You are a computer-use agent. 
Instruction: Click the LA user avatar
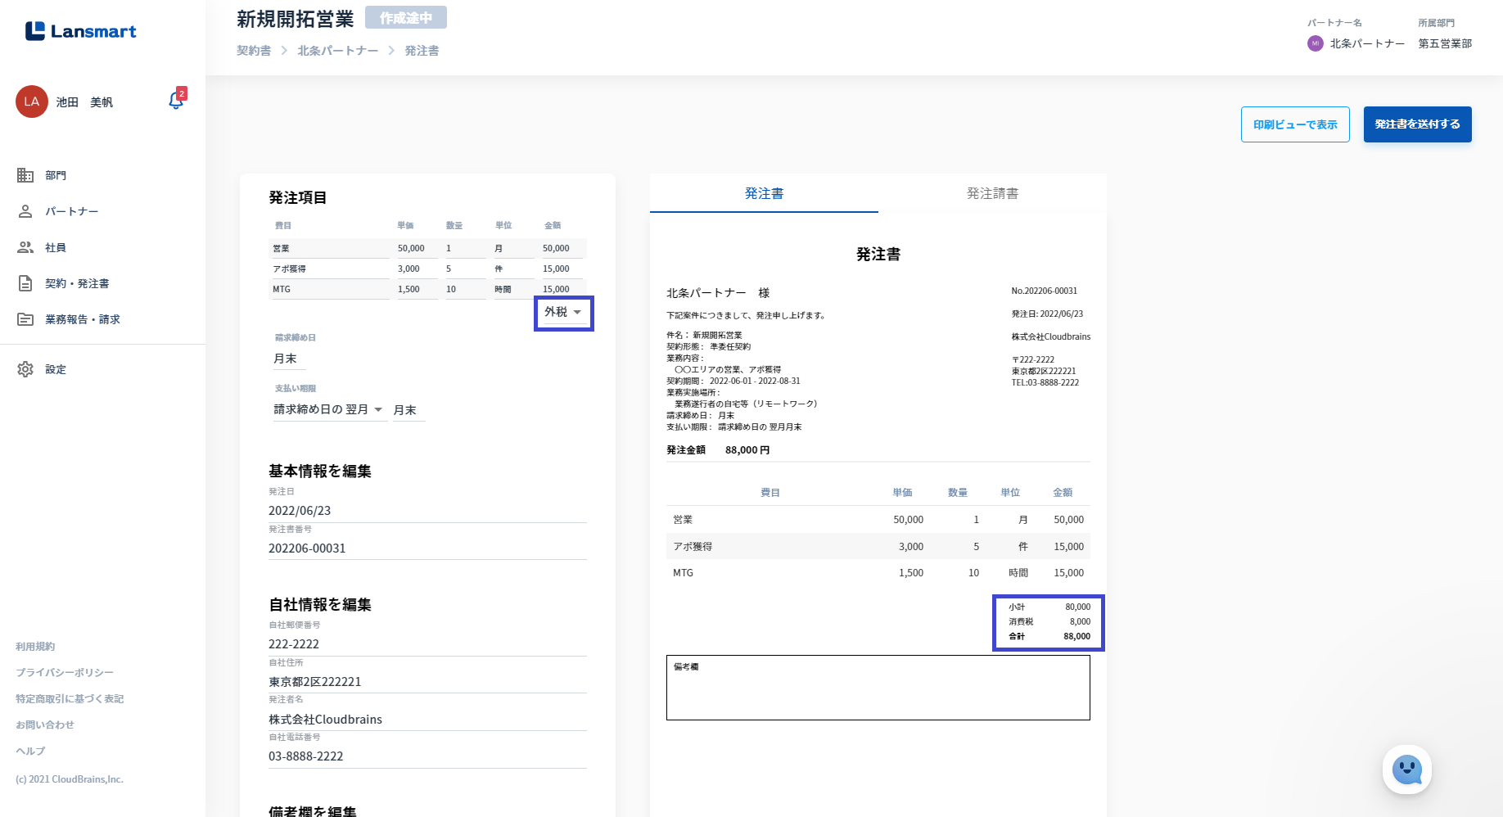[x=32, y=102]
